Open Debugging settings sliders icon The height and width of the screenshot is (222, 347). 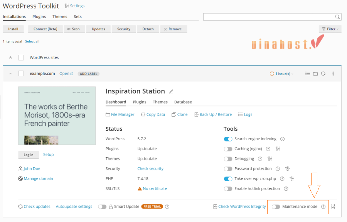270,159
